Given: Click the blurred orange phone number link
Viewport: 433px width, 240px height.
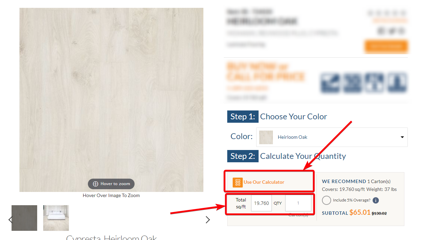Looking at the screenshot, I should pos(247,88).
